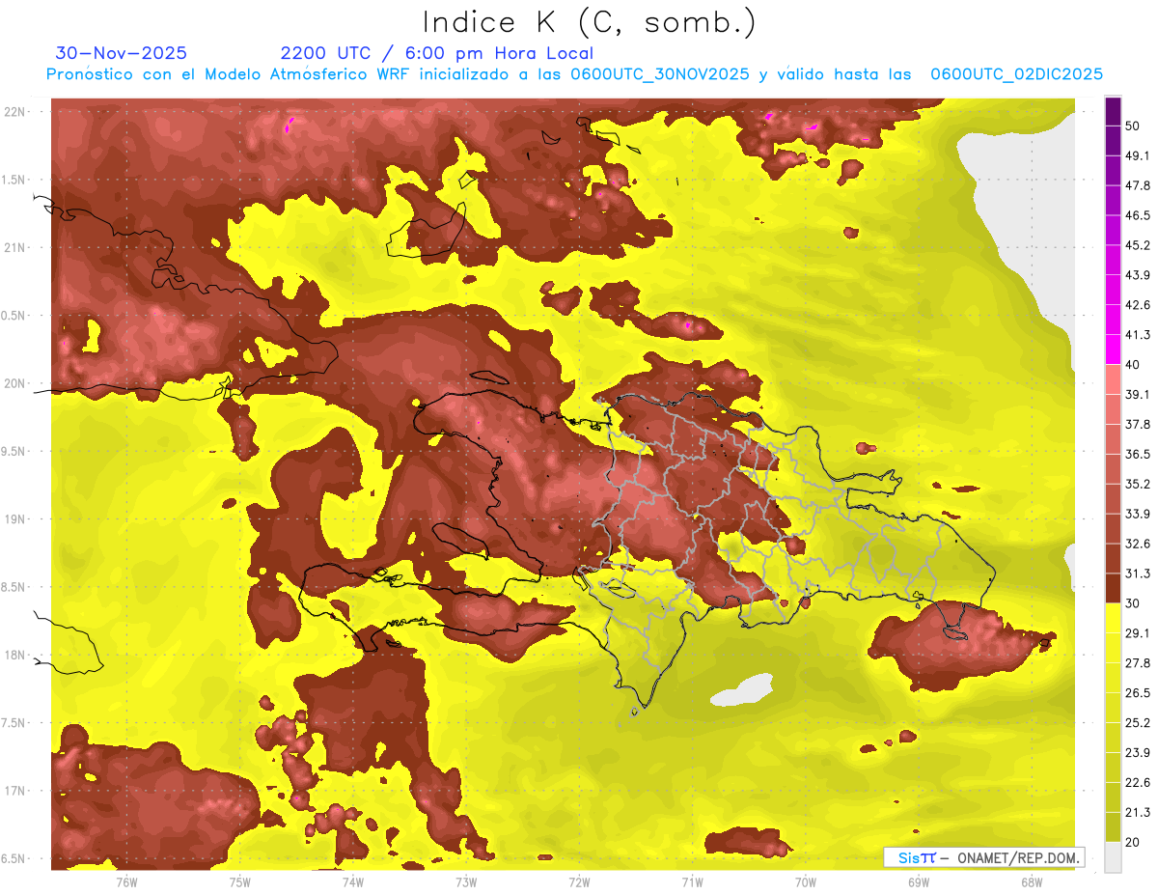The image size is (1158, 895).
Task: Click the gray swatch below 20 on the color bar
Action: 1113,856
